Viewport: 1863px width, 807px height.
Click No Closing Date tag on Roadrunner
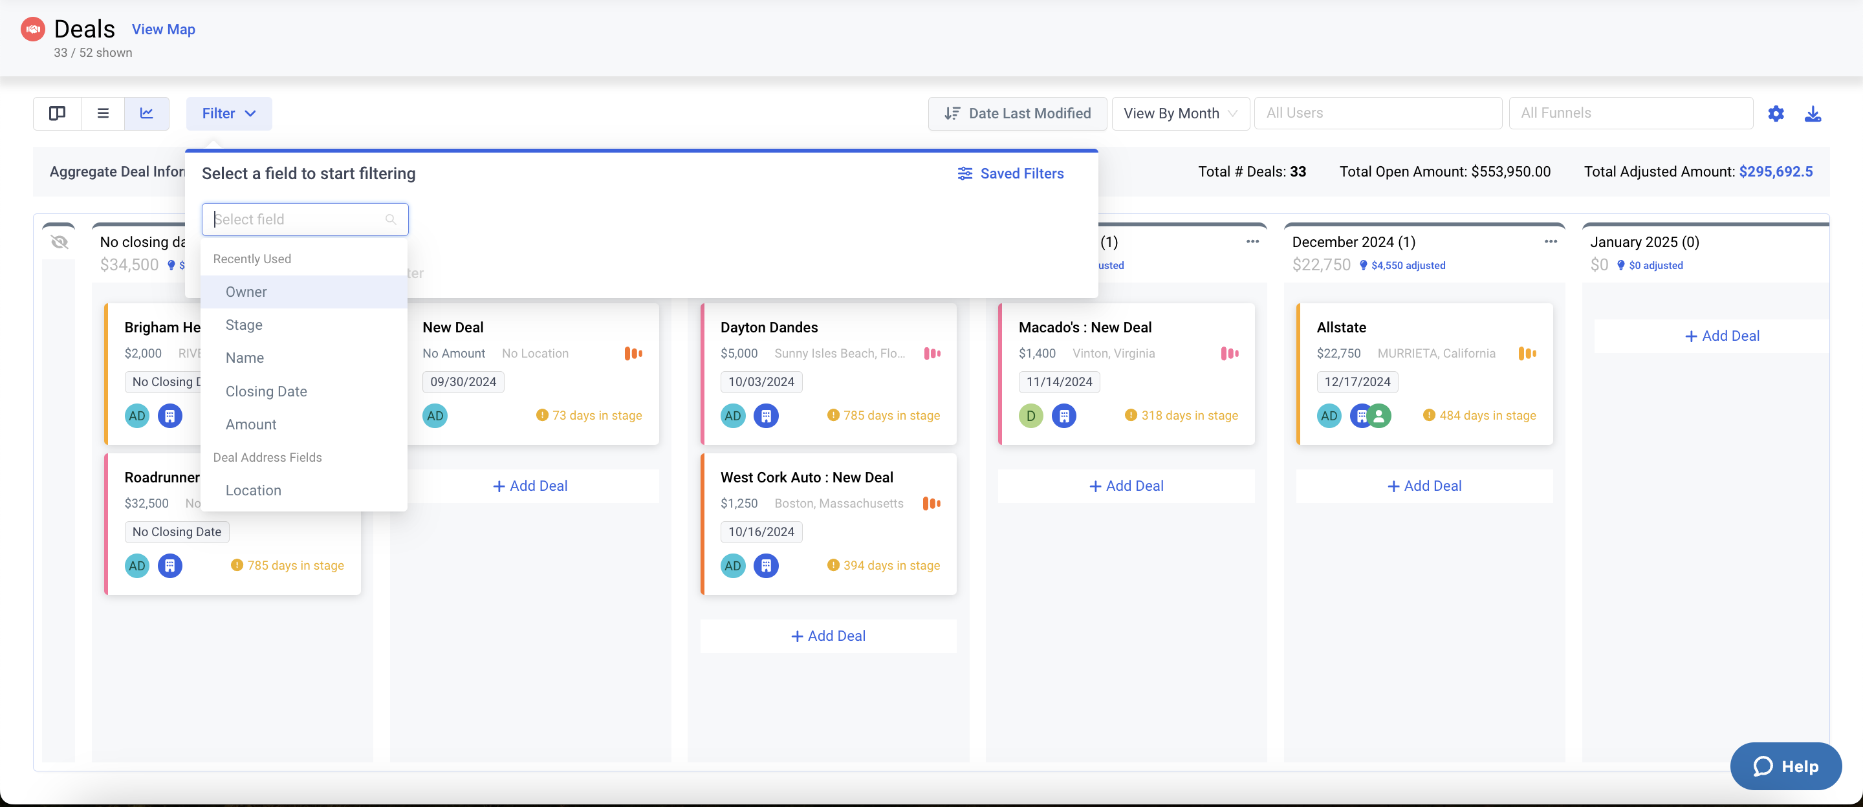click(x=177, y=532)
